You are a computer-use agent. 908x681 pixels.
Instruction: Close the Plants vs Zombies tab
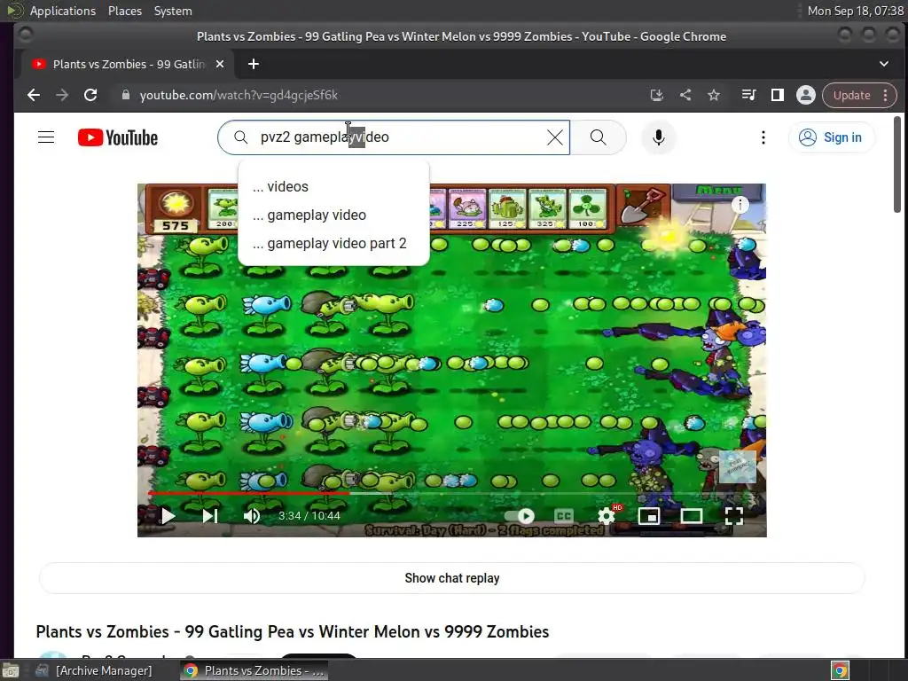tap(220, 64)
